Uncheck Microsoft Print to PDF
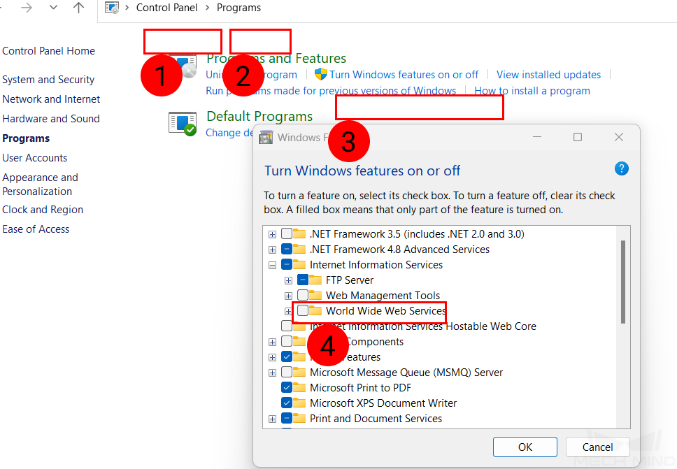Screen dimensions: 677x469 (x=287, y=387)
